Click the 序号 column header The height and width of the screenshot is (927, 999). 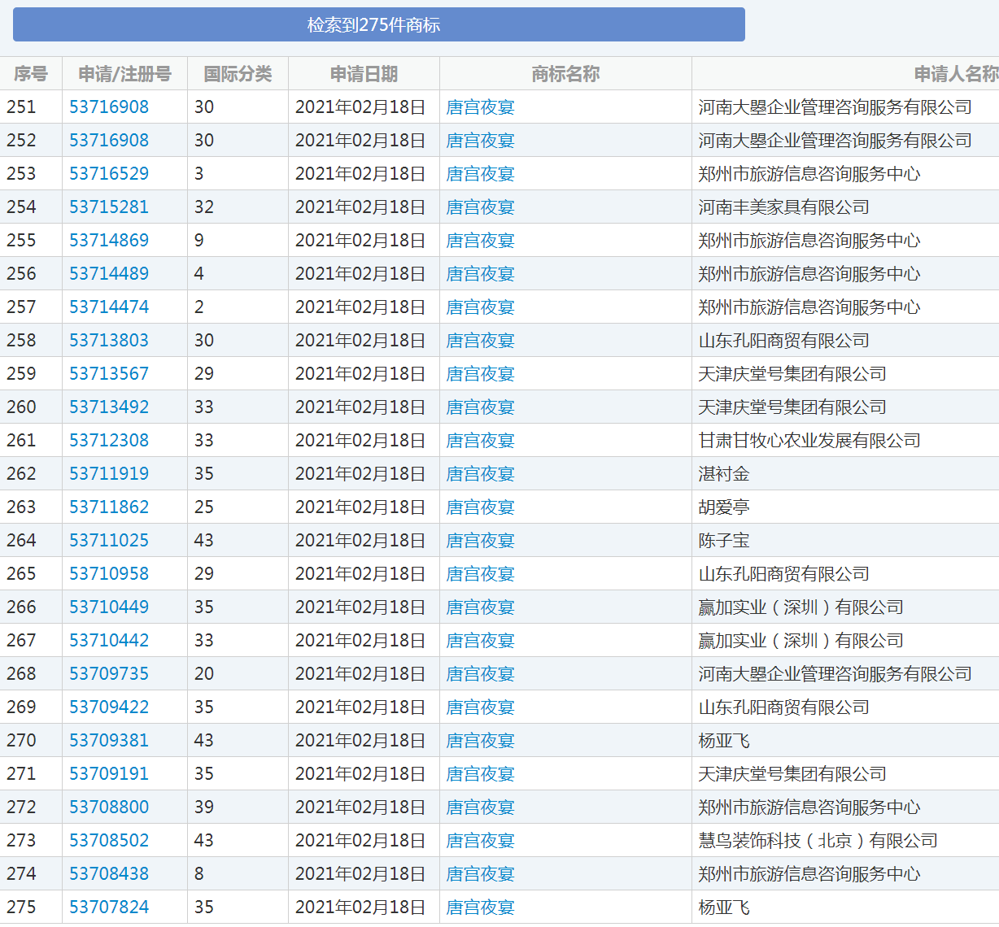click(31, 74)
